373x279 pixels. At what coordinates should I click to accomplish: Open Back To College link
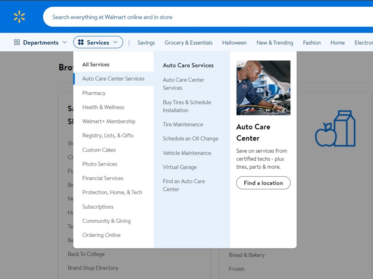(x=86, y=254)
